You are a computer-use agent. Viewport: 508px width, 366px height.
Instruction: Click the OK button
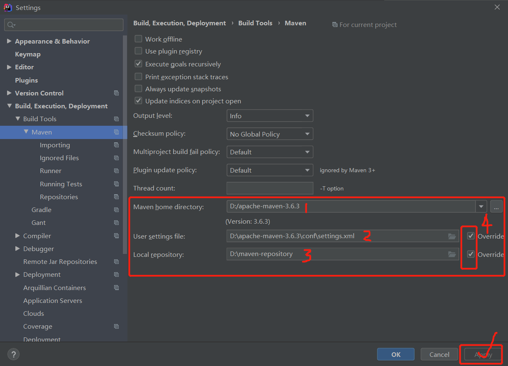[396, 354]
